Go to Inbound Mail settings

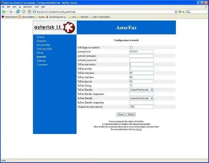43,45
